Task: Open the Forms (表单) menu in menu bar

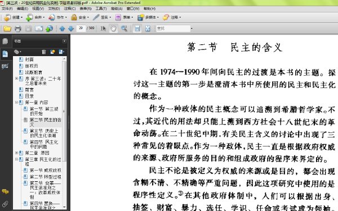Action: coord(86,8)
